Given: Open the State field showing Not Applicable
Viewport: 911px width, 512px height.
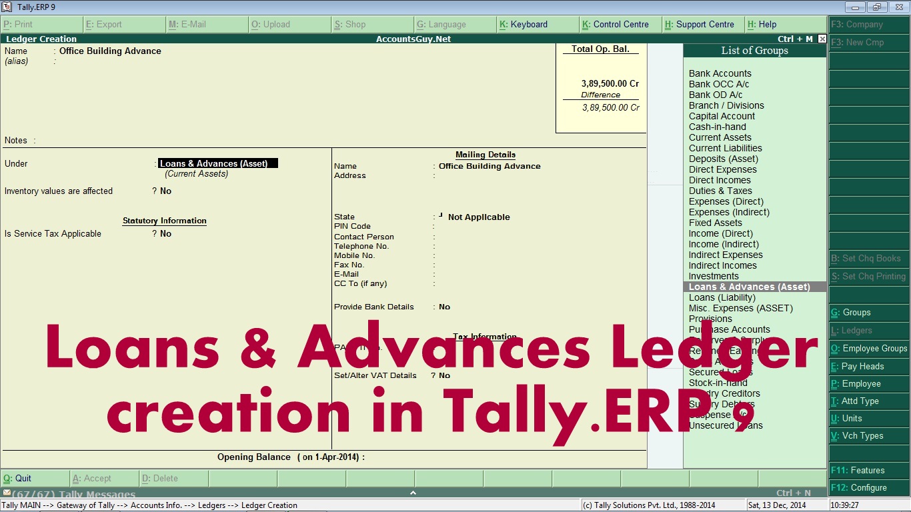Looking at the screenshot, I should coord(479,217).
